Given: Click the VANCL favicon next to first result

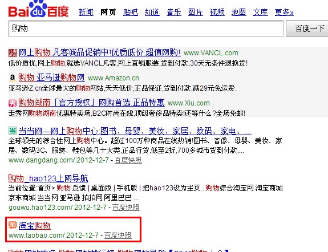Looking at the screenshot, I should 13,53.
